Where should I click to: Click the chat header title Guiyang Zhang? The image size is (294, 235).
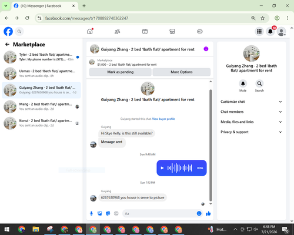[x=148, y=49]
